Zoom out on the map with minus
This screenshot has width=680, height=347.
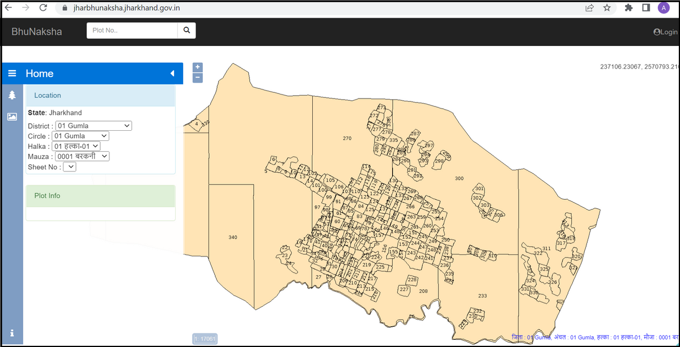pos(198,78)
